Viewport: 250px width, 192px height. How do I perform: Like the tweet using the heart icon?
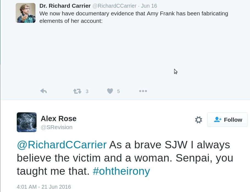click(x=110, y=91)
